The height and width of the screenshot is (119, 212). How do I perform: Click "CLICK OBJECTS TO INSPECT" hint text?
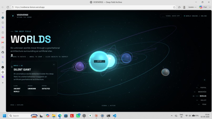click(57, 57)
